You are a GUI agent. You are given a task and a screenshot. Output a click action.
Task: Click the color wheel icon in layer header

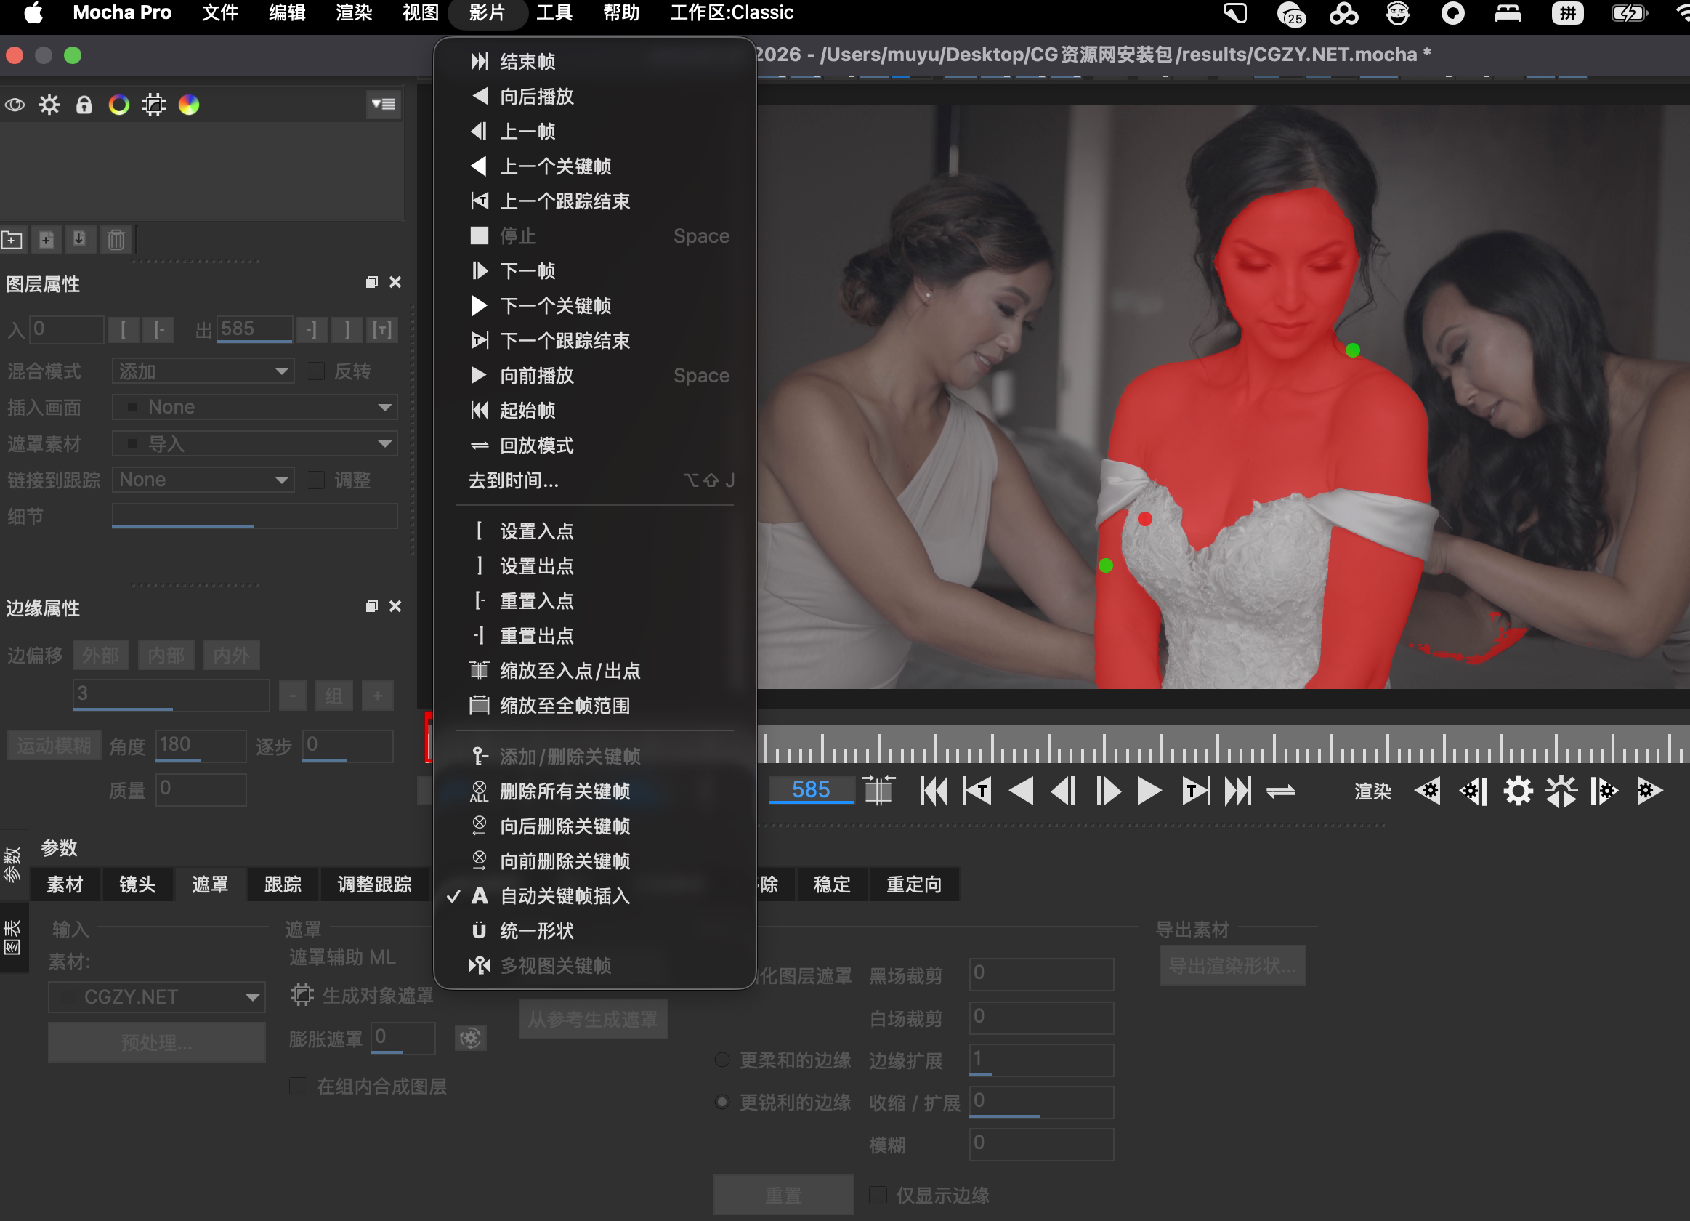coord(118,105)
